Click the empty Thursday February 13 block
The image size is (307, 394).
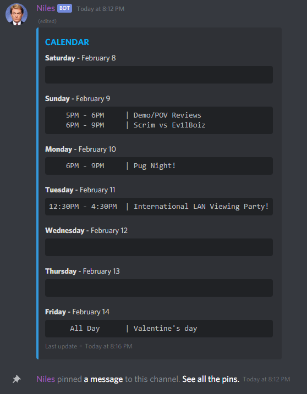tap(159, 288)
